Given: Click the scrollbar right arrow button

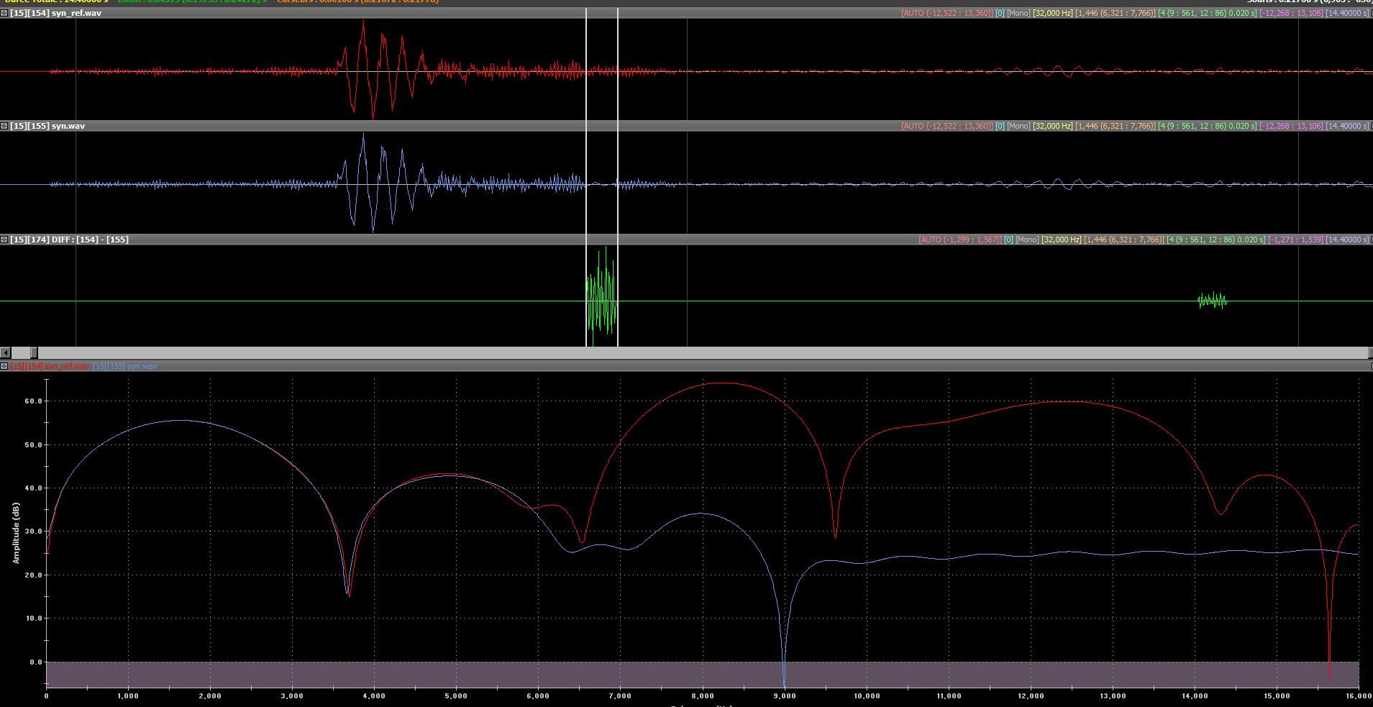Looking at the screenshot, I should [1369, 352].
